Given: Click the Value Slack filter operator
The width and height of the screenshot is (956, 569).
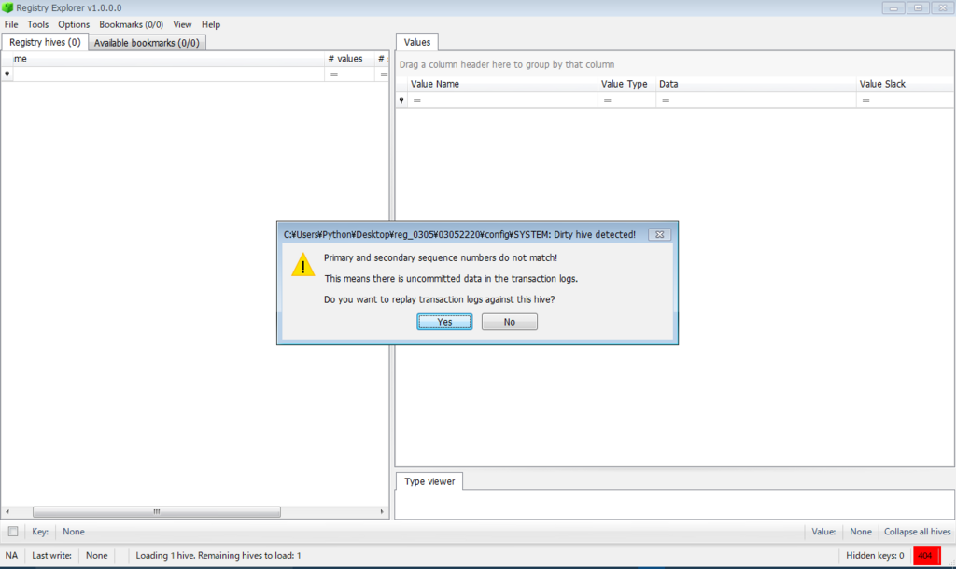Looking at the screenshot, I should tap(865, 100).
